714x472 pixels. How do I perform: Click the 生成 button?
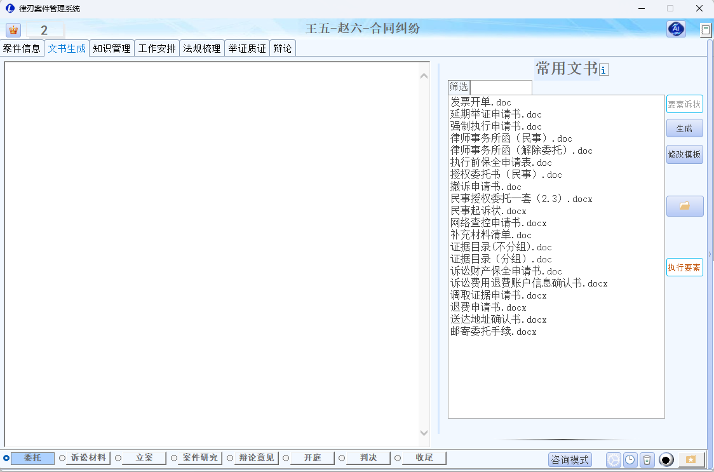684,128
